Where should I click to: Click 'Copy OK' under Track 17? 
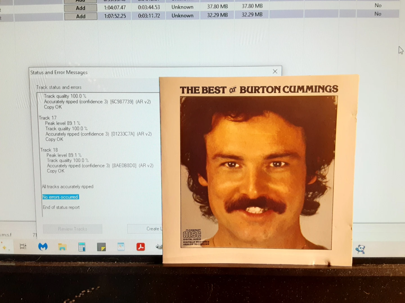coord(54,139)
